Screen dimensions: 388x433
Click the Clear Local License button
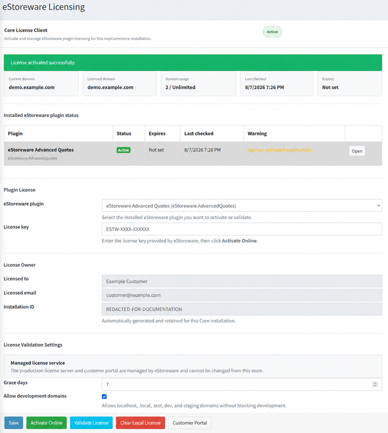point(140,423)
